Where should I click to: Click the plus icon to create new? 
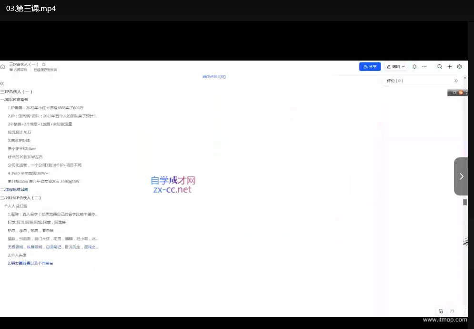449,67
